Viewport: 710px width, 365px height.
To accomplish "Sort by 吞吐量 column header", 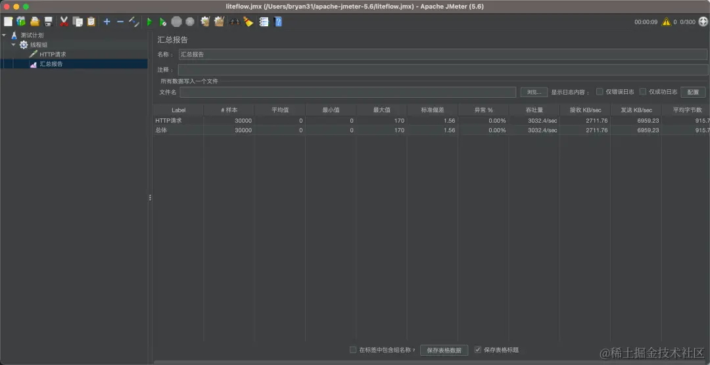I will coord(534,110).
